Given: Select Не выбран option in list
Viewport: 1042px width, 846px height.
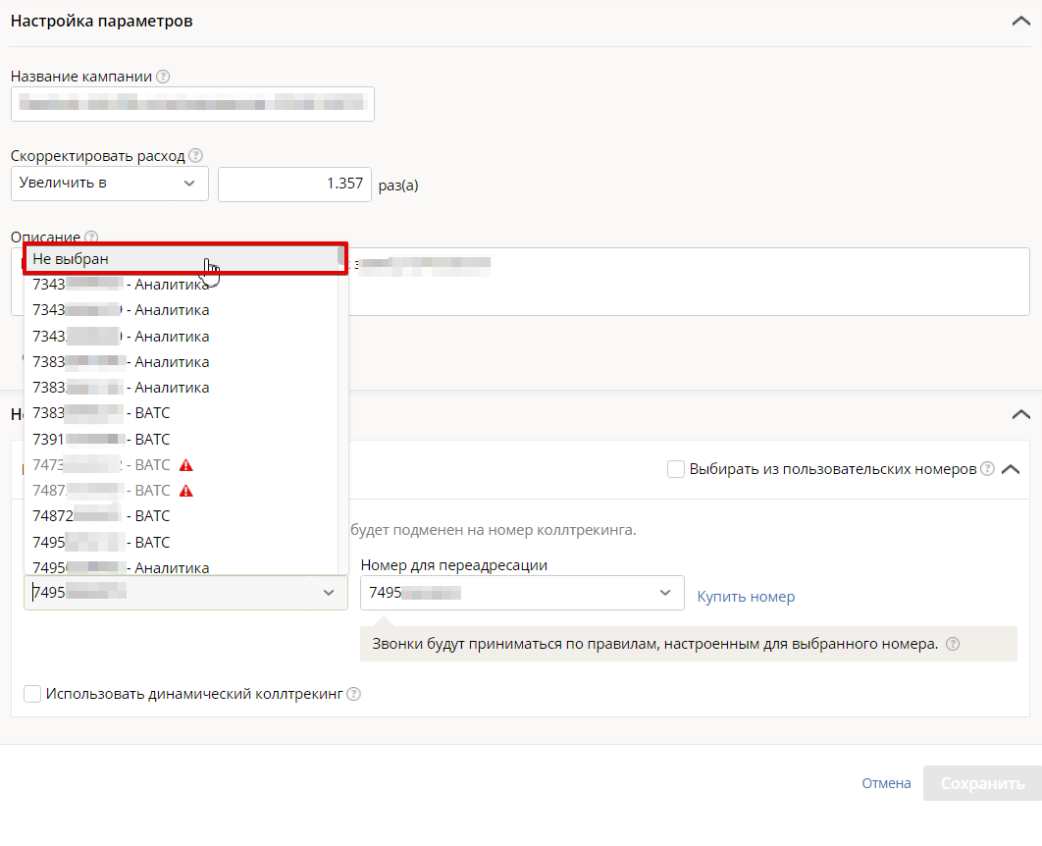Looking at the screenshot, I should [x=182, y=258].
